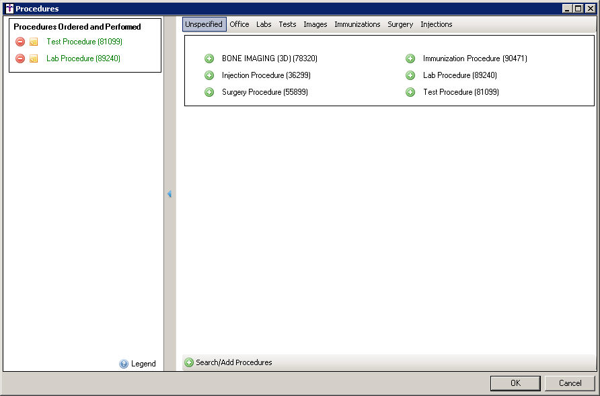This screenshot has width=600, height=396.
Task: Add Immunization Procedure via green plus icon
Action: 410,58
